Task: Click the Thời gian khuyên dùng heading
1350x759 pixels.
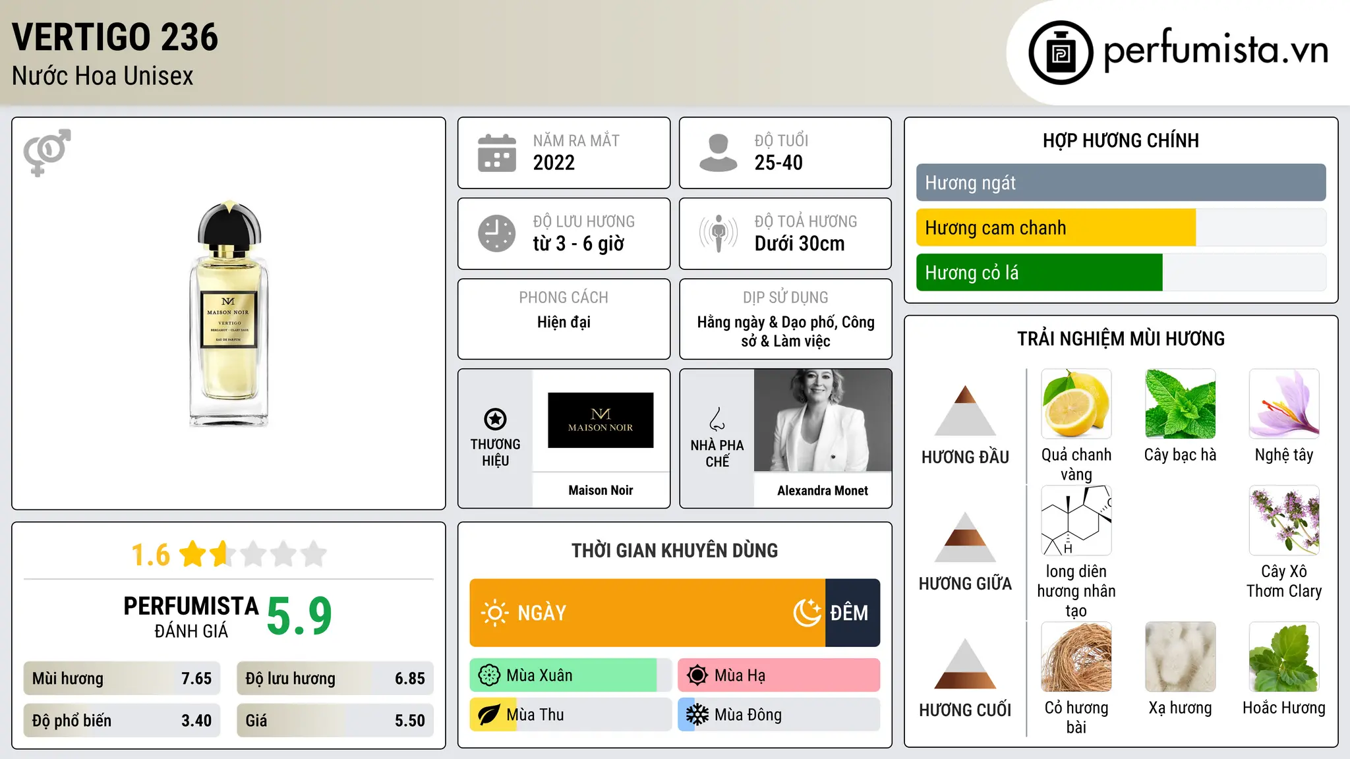Action: point(674,550)
